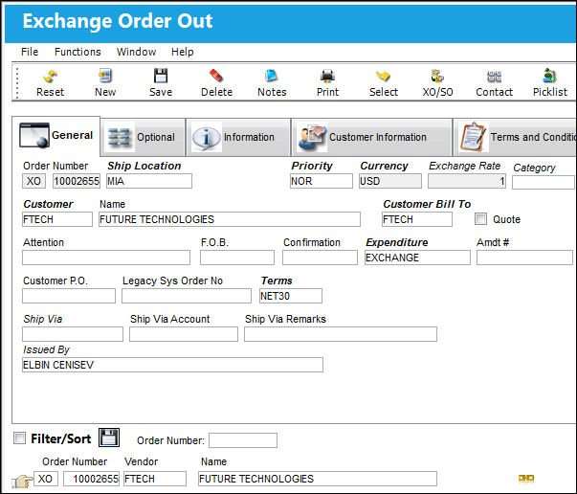The image size is (577, 494).
Task: Open the Terms and Conditions tab
Action: [515, 137]
